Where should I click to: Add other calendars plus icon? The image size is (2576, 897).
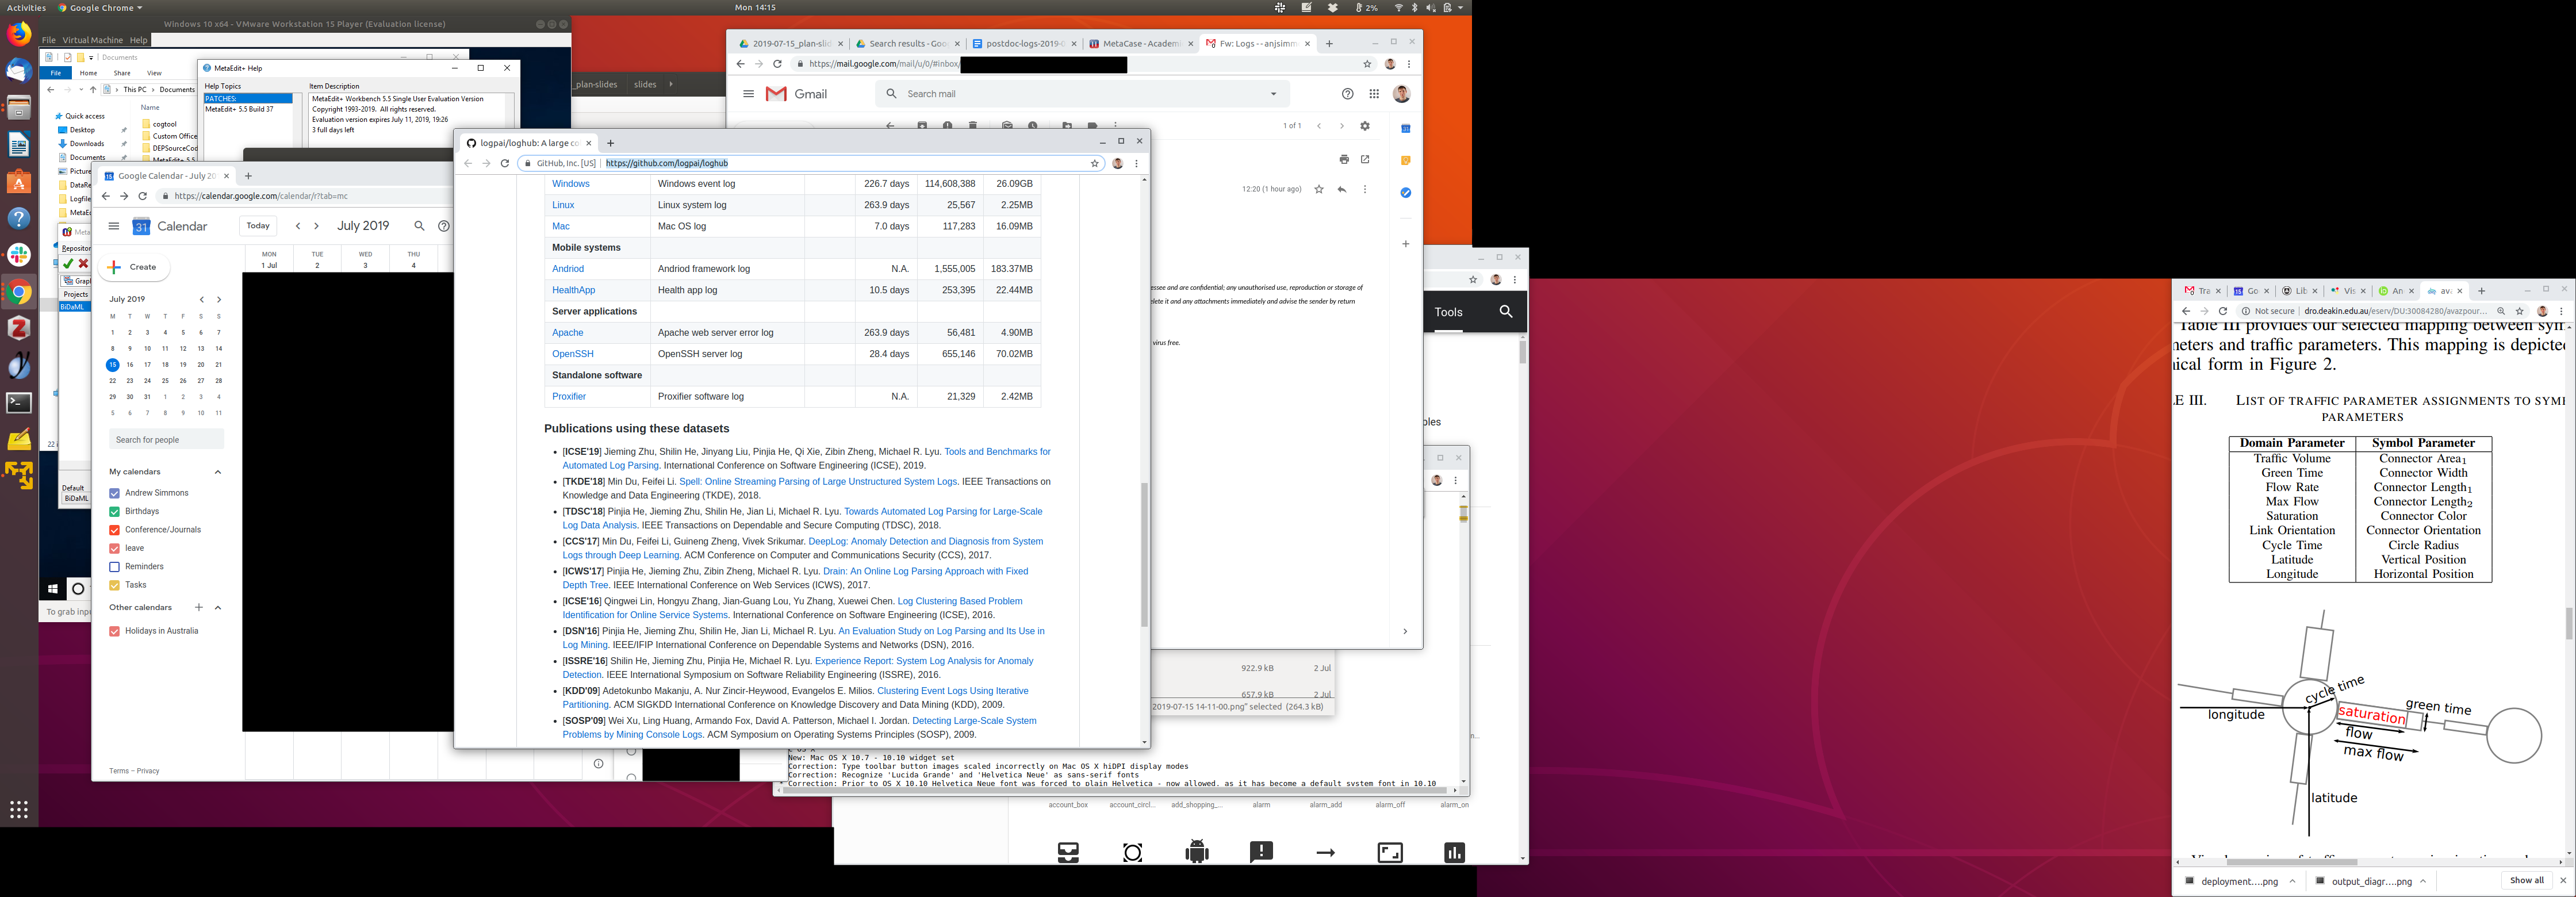coord(199,607)
